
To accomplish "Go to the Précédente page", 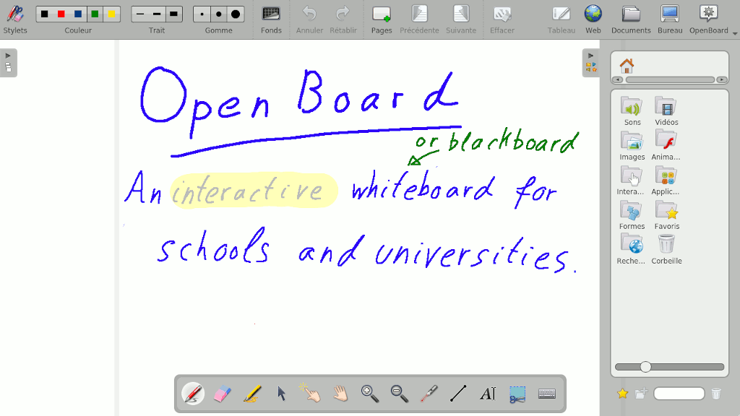I will pos(419,19).
